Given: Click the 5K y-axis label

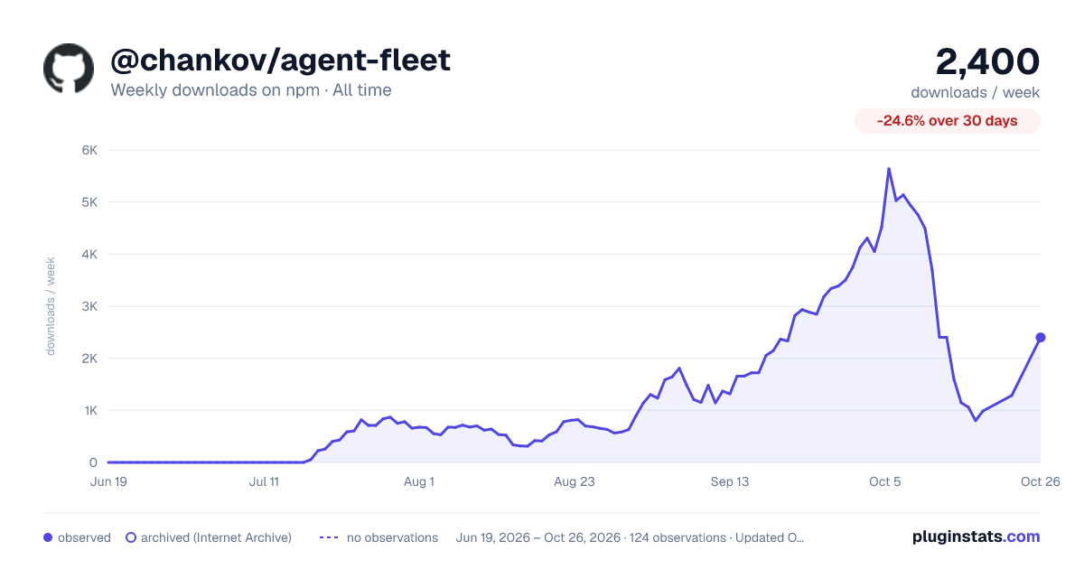Looking at the screenshot, I should click(x=89, y=202).
